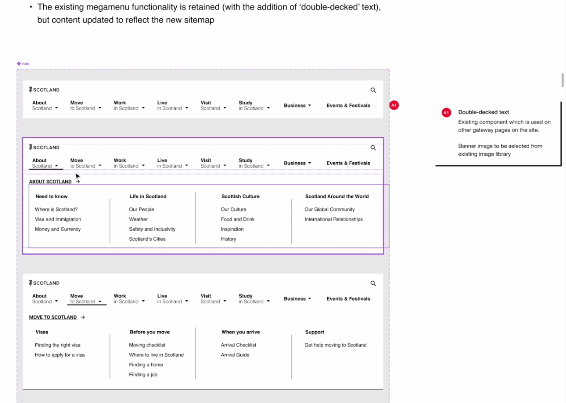Open the Finding a home link
The width and height of the screenshot is (566, 403).
tap(146, 364)
